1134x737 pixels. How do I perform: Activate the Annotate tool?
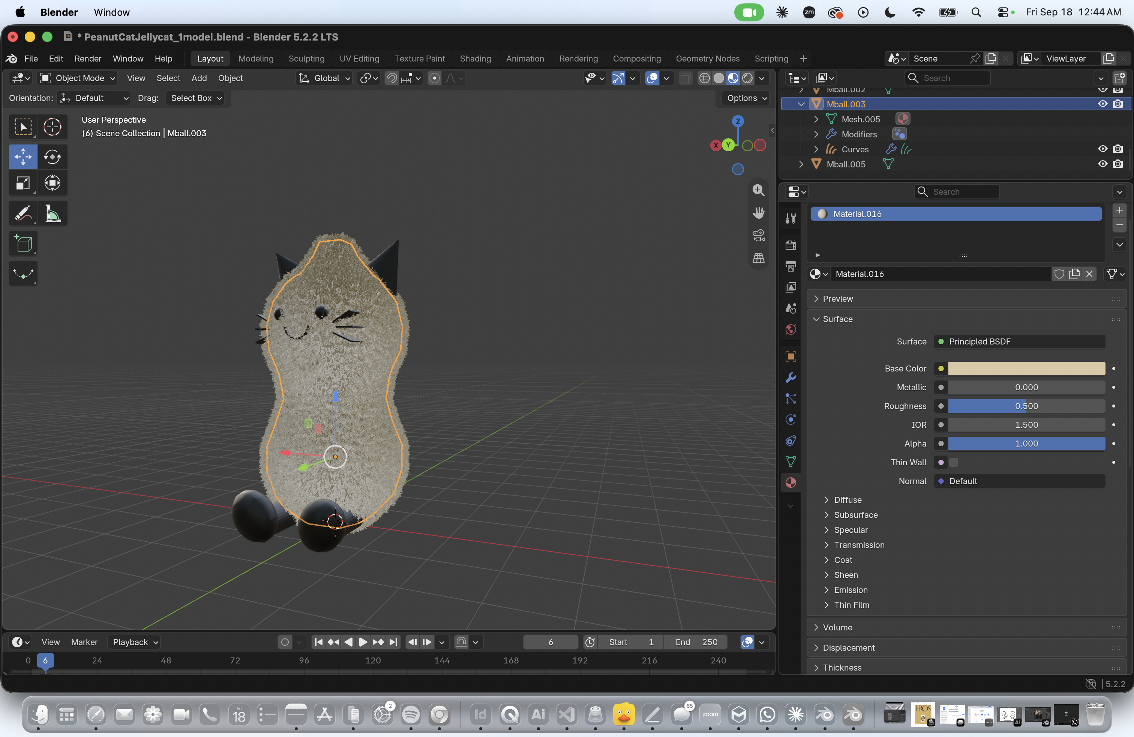click(x=23, y=213)
